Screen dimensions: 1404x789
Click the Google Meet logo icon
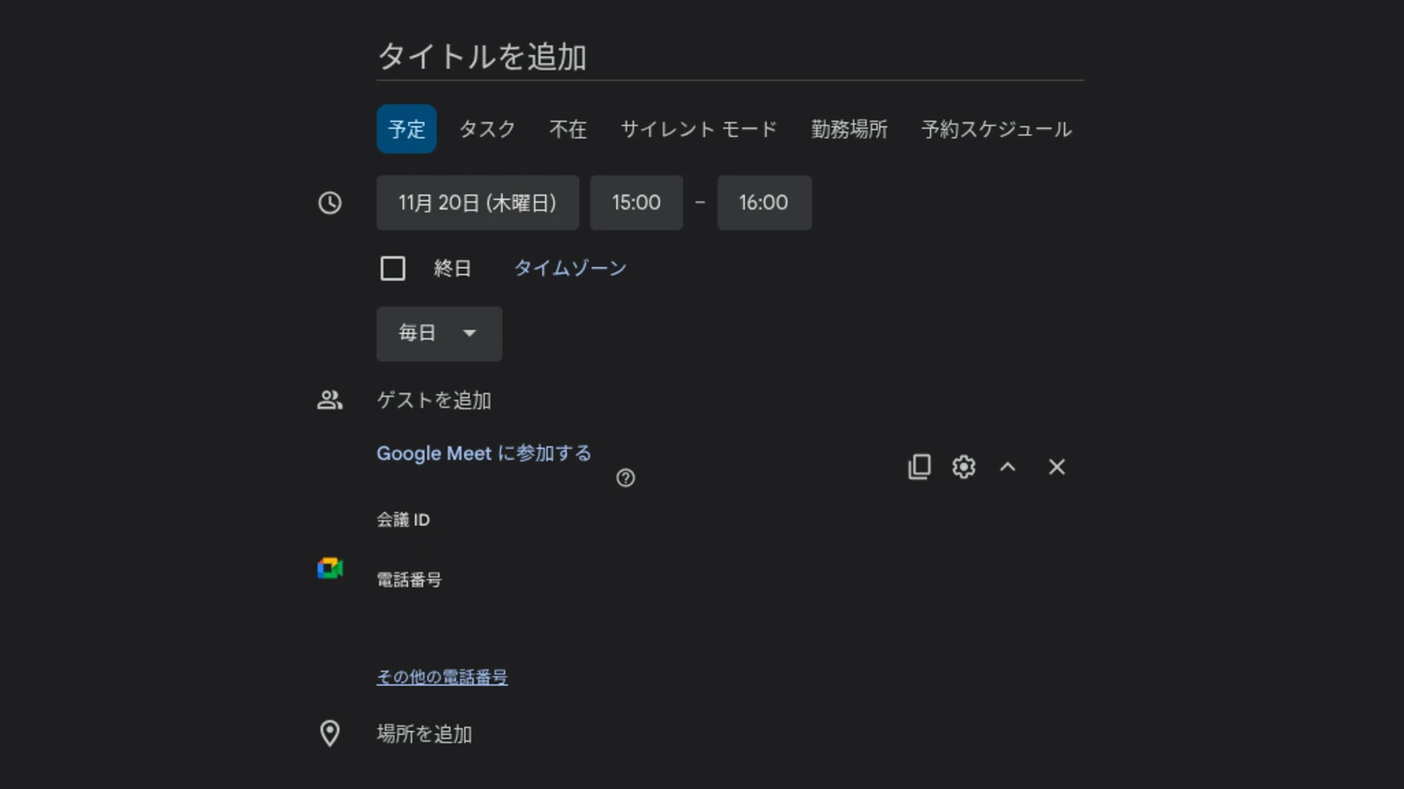point(330,569)
